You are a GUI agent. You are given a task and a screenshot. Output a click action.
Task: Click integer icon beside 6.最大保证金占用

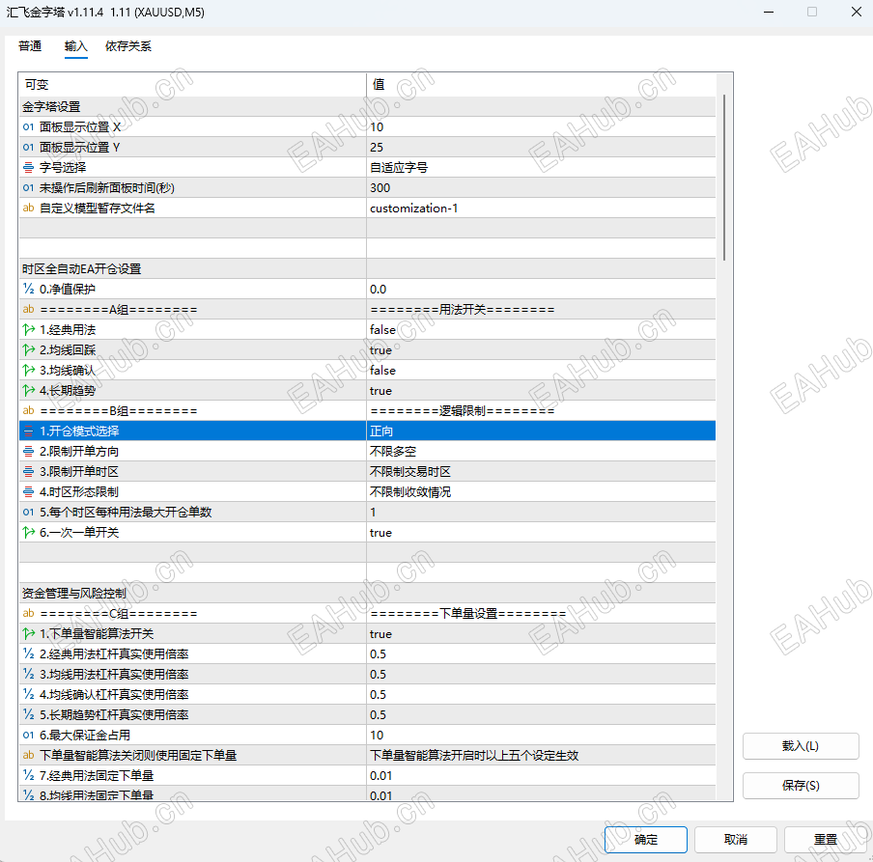[x=28, y=736]
